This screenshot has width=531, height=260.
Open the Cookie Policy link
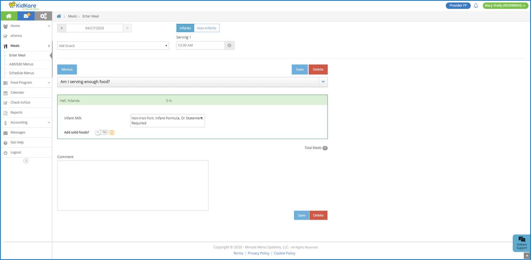(284, 253)
